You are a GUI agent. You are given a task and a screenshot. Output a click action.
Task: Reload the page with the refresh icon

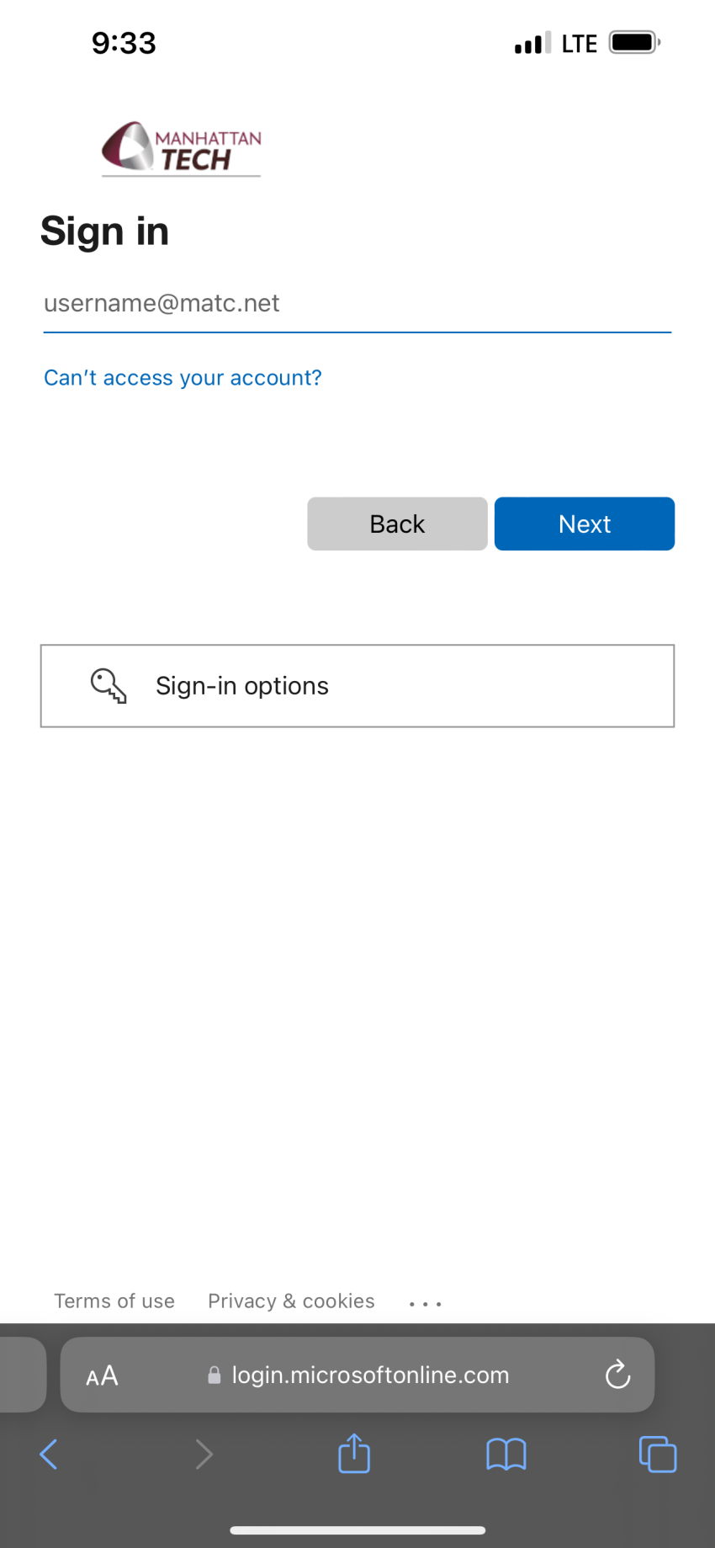pyautogui.click(x=617, y=1375)
